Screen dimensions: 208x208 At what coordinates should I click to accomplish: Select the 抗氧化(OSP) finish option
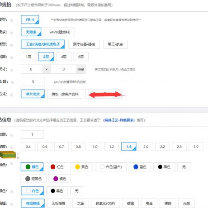click(105, 203)
